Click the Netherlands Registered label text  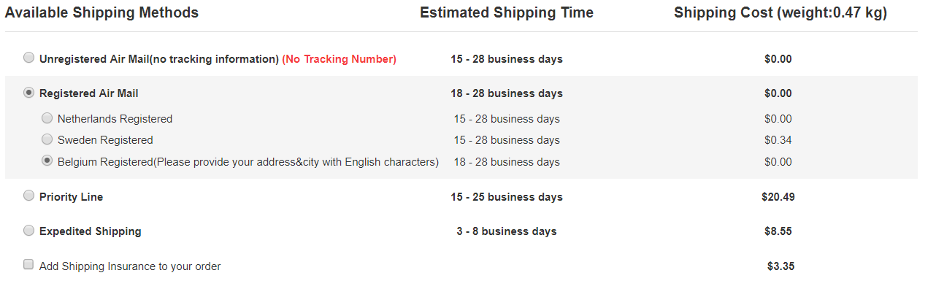(115, 119)
